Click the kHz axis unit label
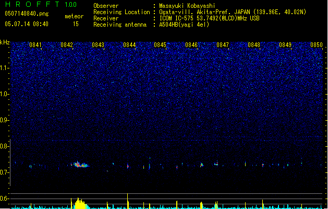The width and height of the screenshot is (328, 209). click(5, 42)
